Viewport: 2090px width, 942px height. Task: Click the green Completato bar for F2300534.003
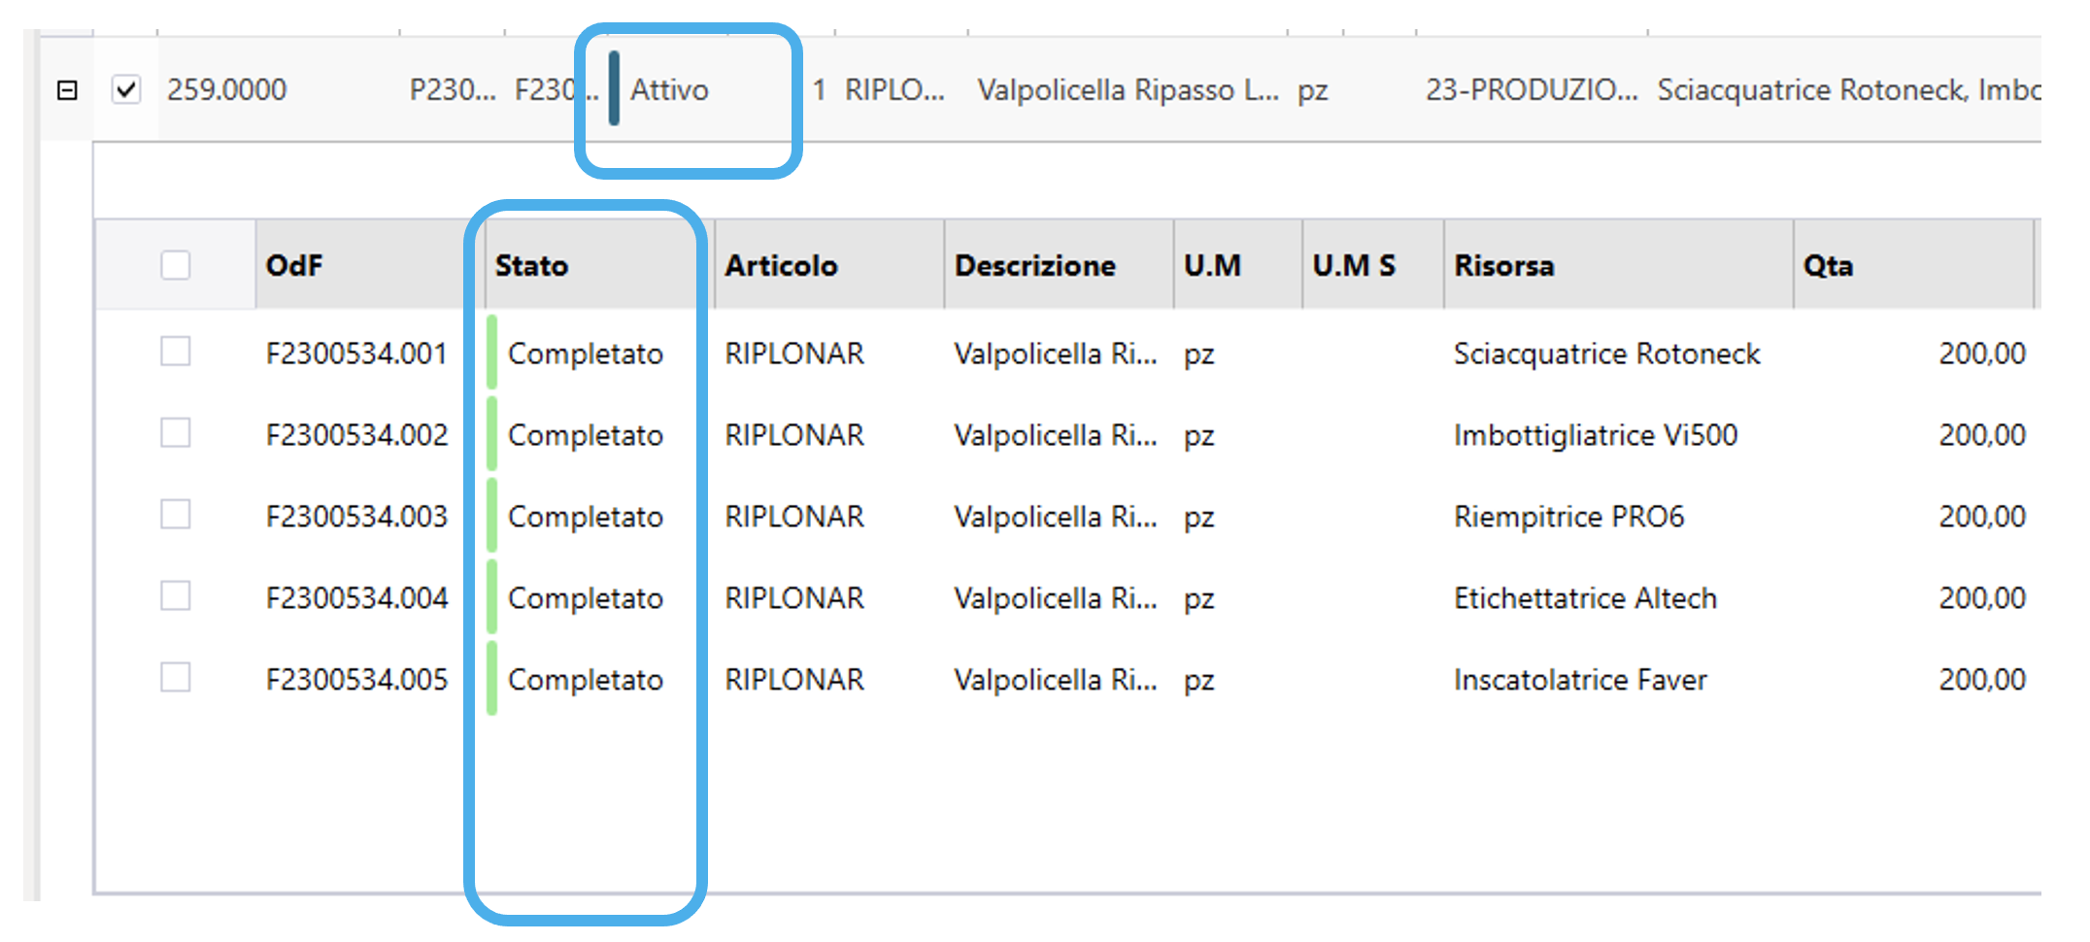(493, 516)
